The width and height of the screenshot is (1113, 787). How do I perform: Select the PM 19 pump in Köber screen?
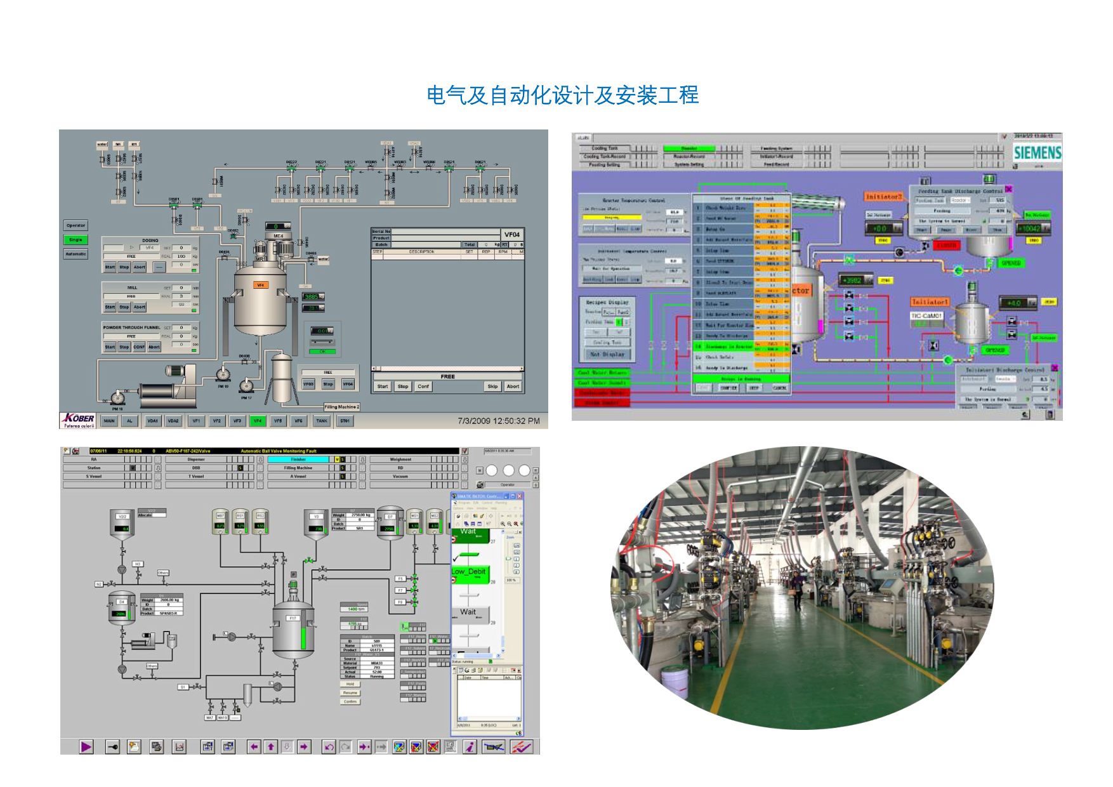[x=223, y=374]
